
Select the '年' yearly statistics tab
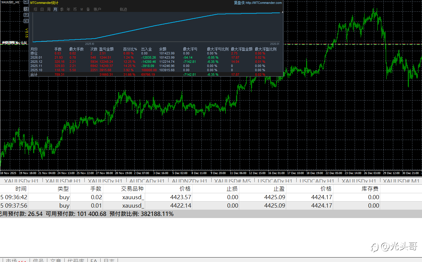69,9
